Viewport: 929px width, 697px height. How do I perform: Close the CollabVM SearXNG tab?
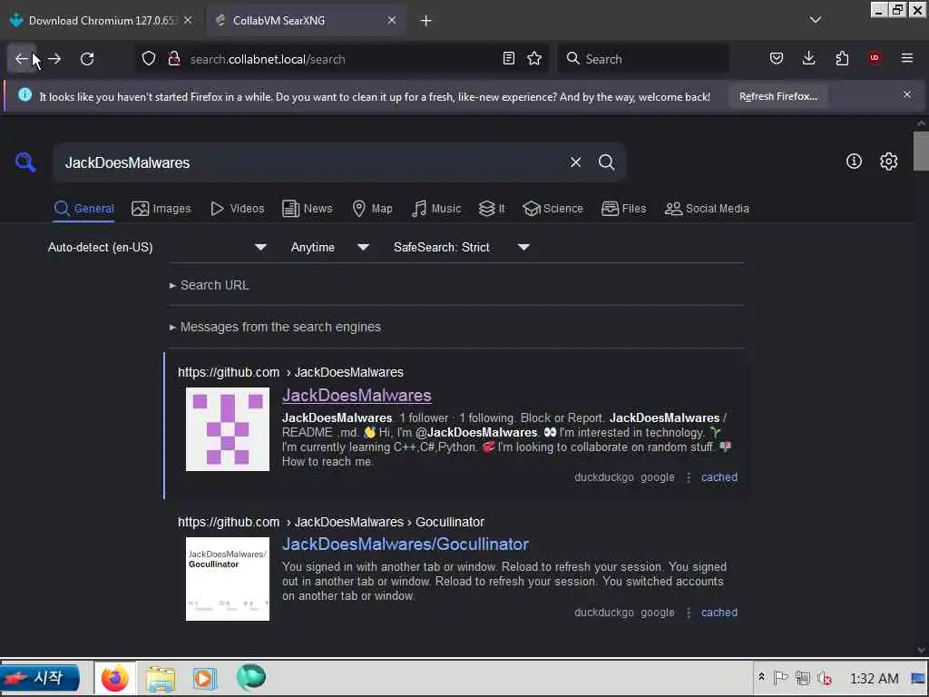392,20
